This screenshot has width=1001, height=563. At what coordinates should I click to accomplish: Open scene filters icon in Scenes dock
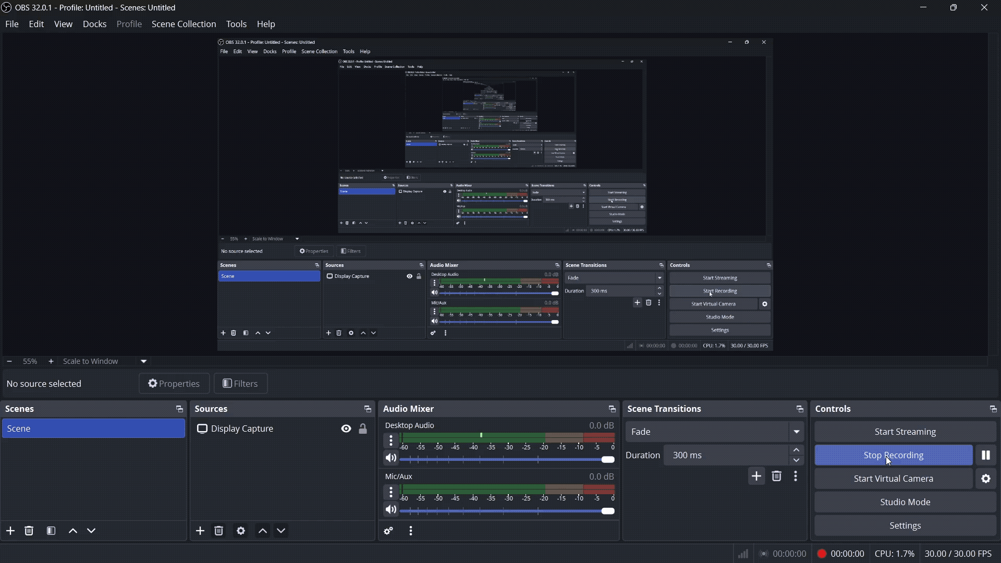pyautogui.click(x=51, y=531)
